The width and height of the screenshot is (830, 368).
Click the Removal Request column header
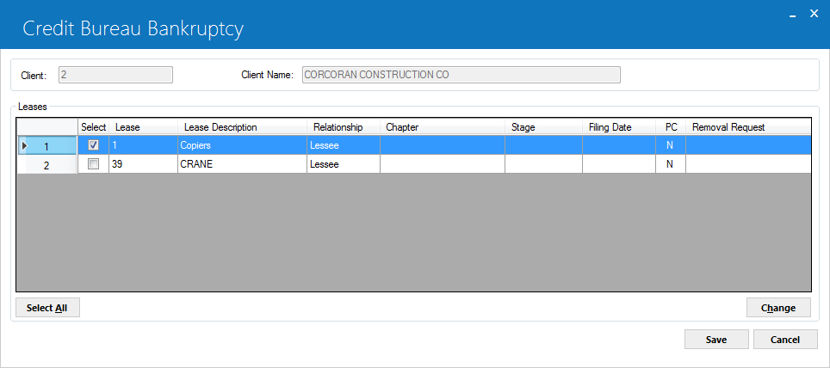tap(748, 127)
